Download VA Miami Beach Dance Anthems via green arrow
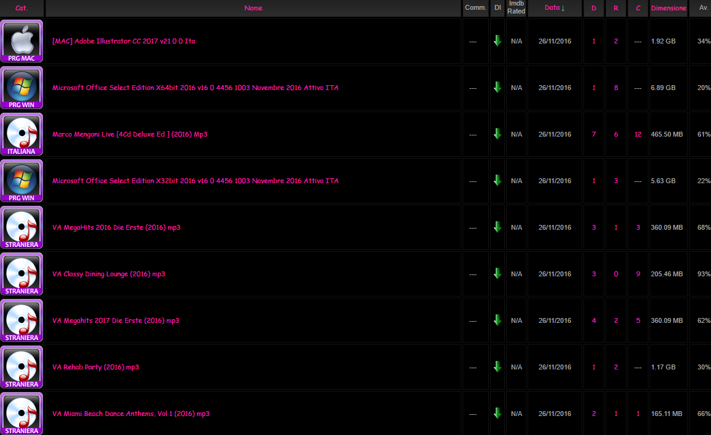Viewport: 711px width, 435px height. (x=498, y=414)
